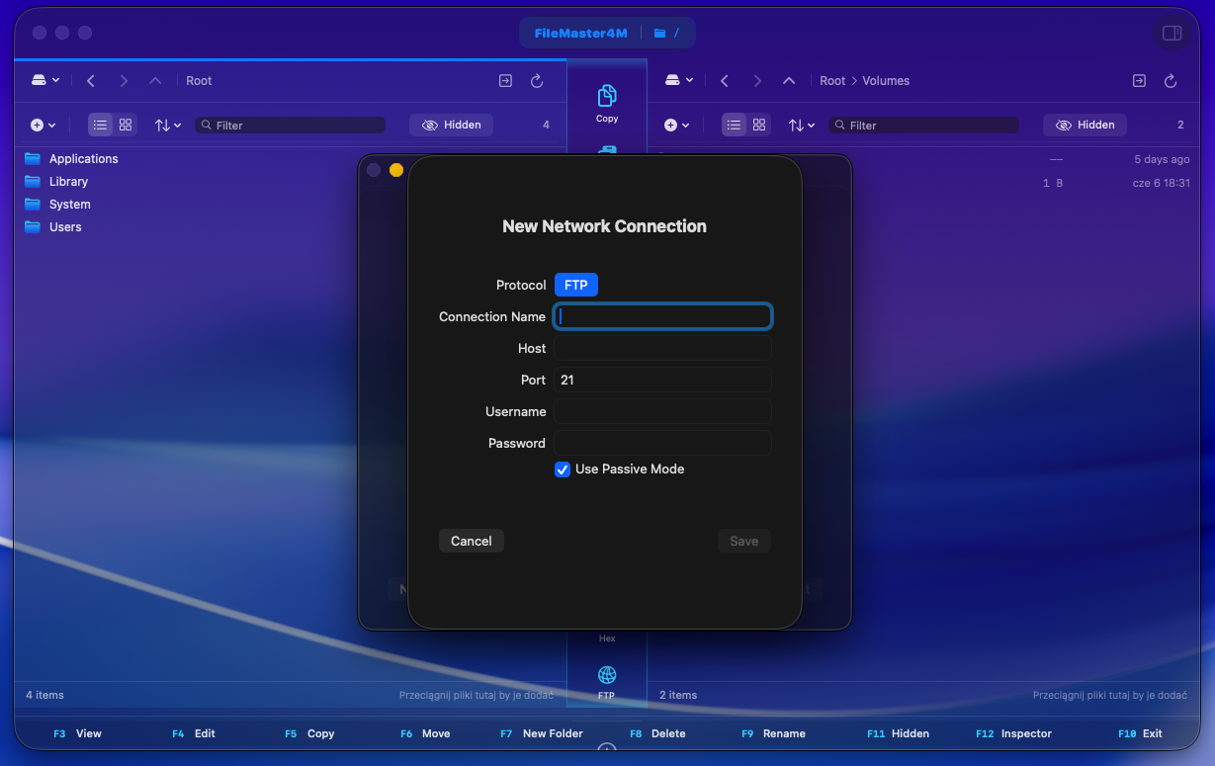The height and width of the screenshot is (766, 1215).
Task: Refresh the left Root pane
Action: tap(537, 81)
